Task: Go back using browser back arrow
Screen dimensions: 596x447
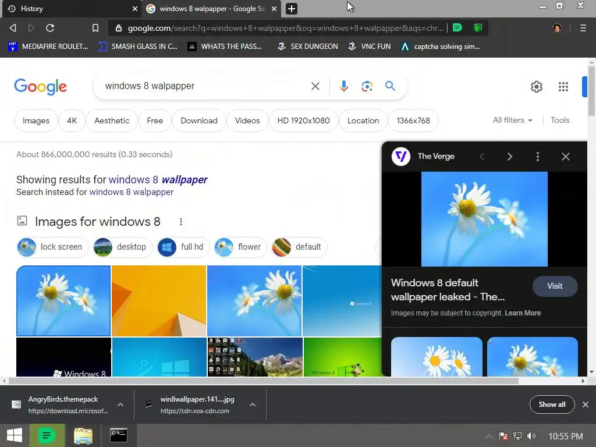Action: point(13,28)
